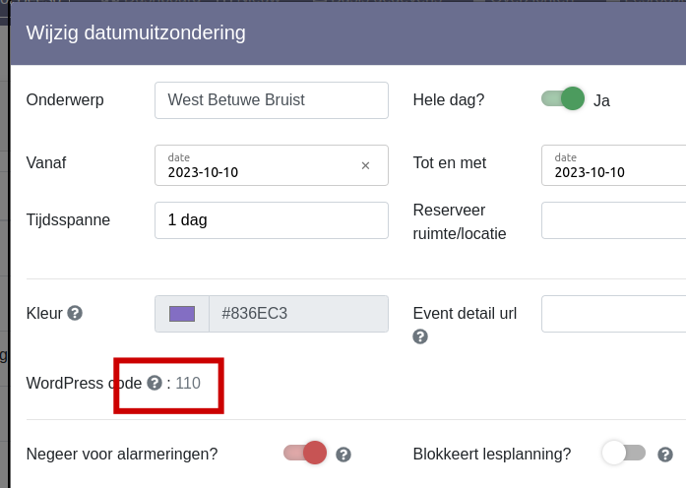Open the Vanaf date picker
686x488 pixels.
point(256,165)
